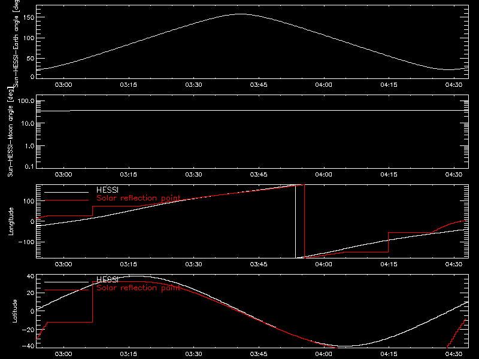479x359 pixels.
Task: Click the 20 tick on Latitude axis
Action: point(31,293)
